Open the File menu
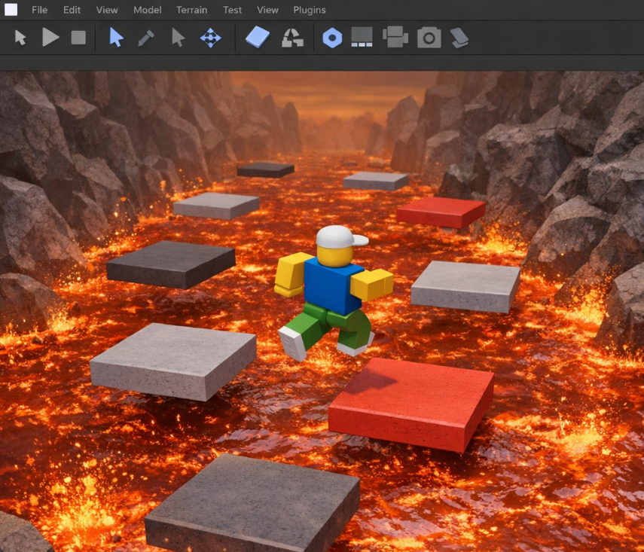 pyautogui.click(x=39, y=10)
